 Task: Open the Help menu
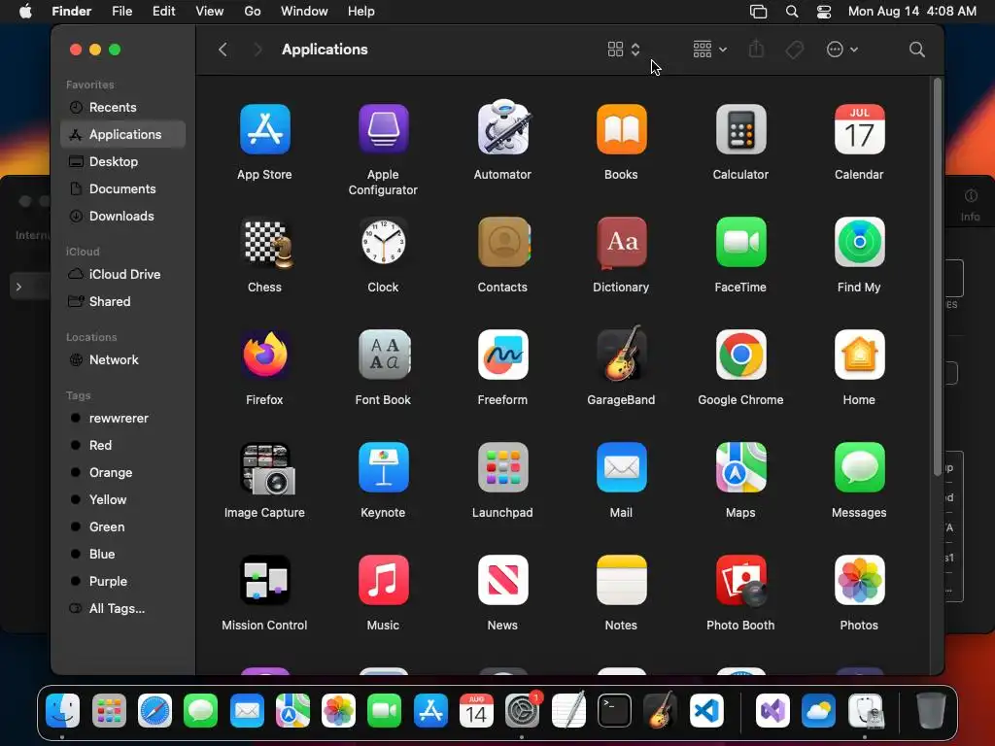pos(361,12)
